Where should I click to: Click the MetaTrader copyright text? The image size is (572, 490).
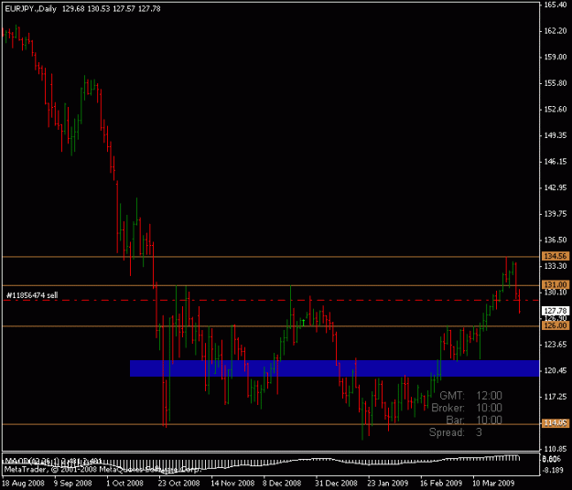tap(103, 470)
